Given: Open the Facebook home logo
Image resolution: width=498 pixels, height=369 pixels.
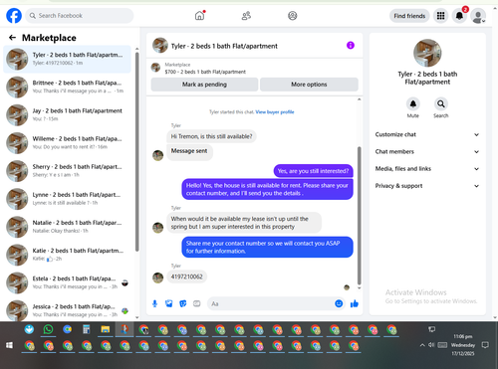Looking at the screenshot, I should click(x=14, y=16).
